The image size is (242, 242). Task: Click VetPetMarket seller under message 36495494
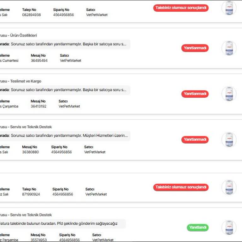click(x=71, y=60)
